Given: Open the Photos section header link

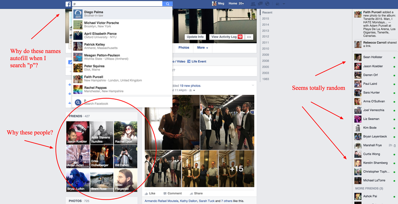Looking at the screenshot, I should [75, 201].
